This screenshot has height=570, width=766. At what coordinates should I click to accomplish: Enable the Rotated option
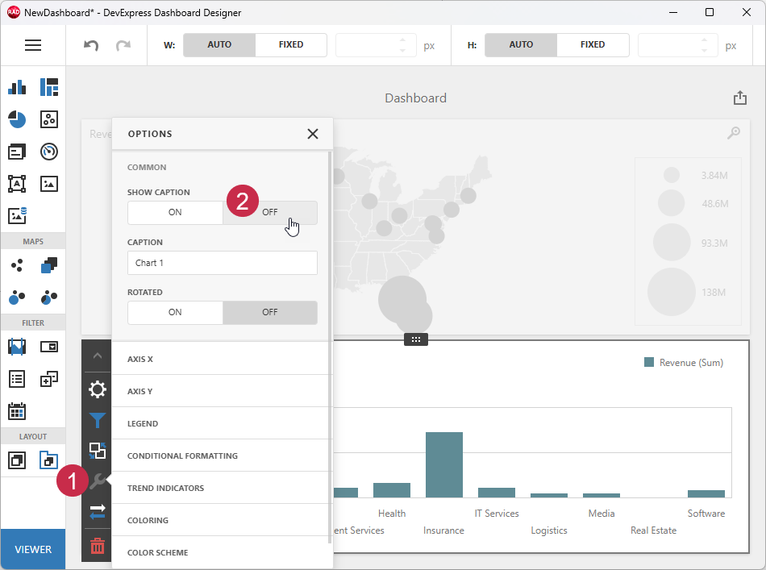pyautogui.click(x=175, y=312)
